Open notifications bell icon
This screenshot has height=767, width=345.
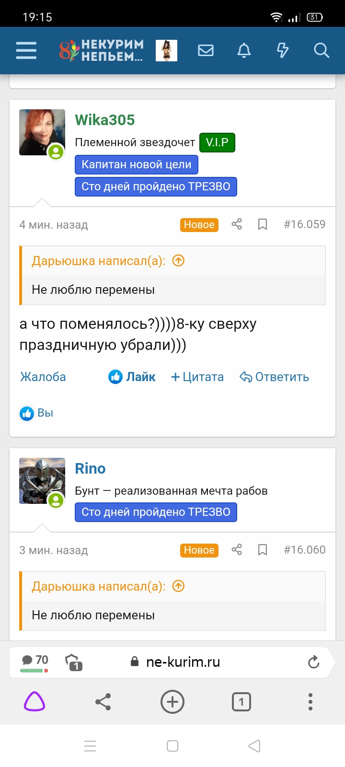pos(244,50)
